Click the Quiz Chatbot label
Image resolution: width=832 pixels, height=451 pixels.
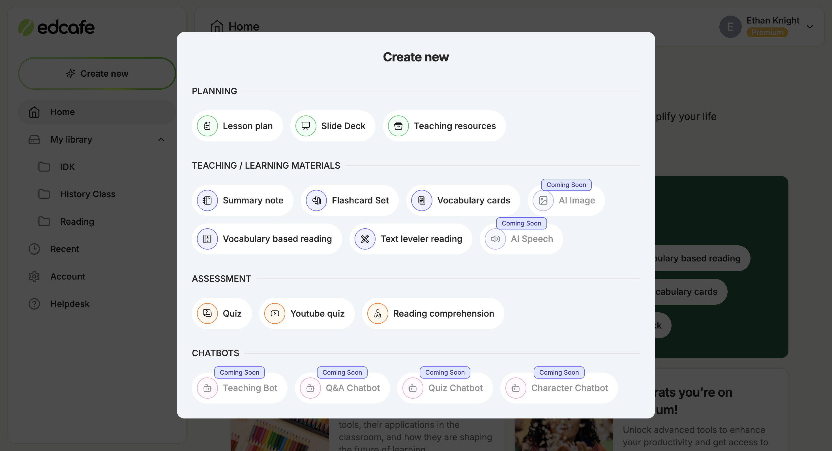[455, 388]
